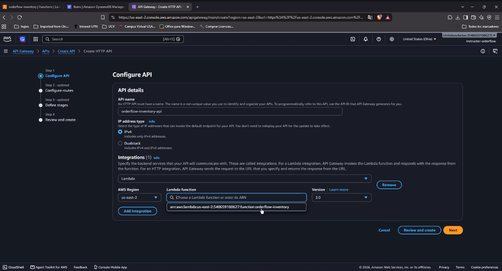The width and height of the screenshot is (502, 271).
Task: Switch to the orderflow-inventory Lambda browser tab
Action: tap(31, 7)
